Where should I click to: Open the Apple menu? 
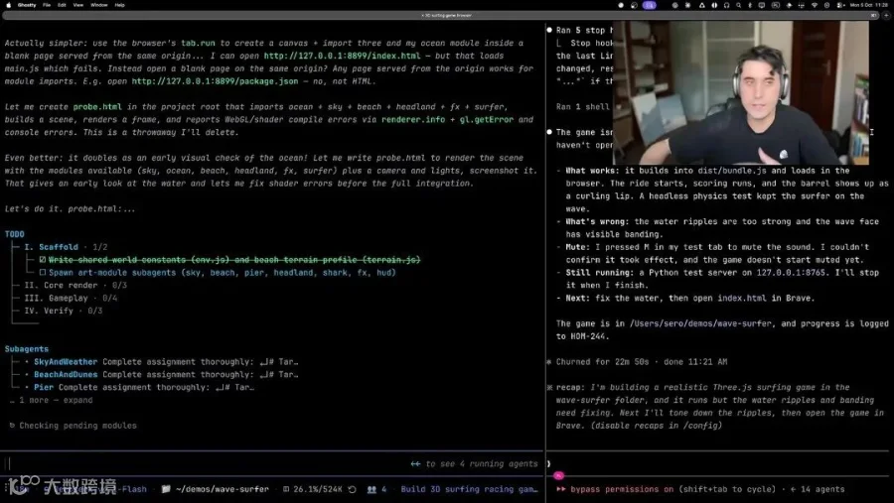(x=8, y=5)
